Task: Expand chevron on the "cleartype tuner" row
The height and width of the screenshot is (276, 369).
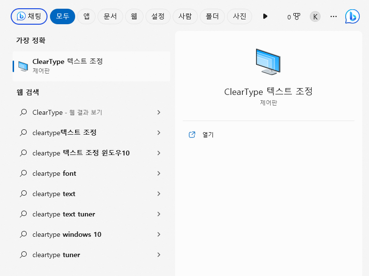Action: pos(159,255)
